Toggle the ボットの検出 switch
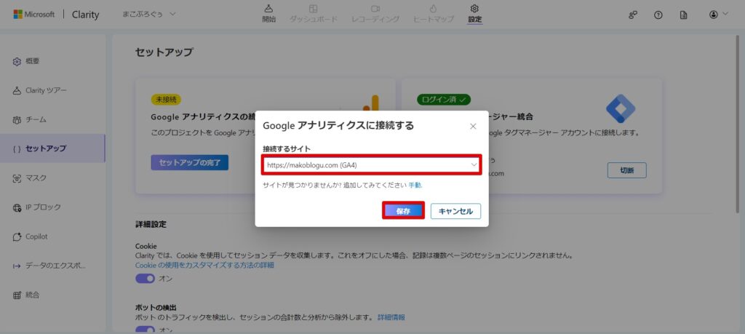 pyautogui.click(x=145, y=329)
